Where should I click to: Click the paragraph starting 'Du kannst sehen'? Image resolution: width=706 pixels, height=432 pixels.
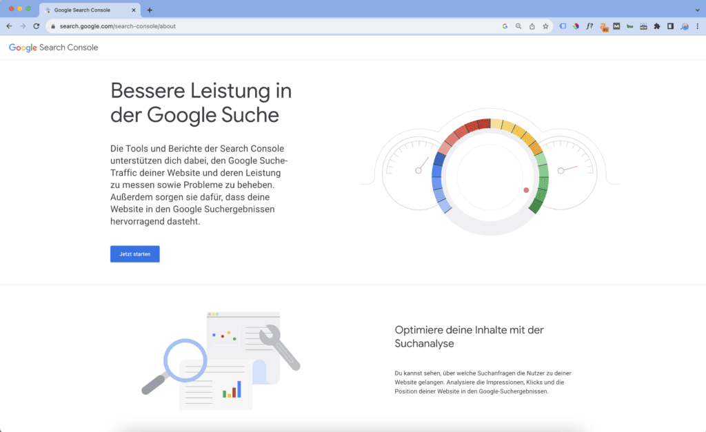tap(483, 382)
